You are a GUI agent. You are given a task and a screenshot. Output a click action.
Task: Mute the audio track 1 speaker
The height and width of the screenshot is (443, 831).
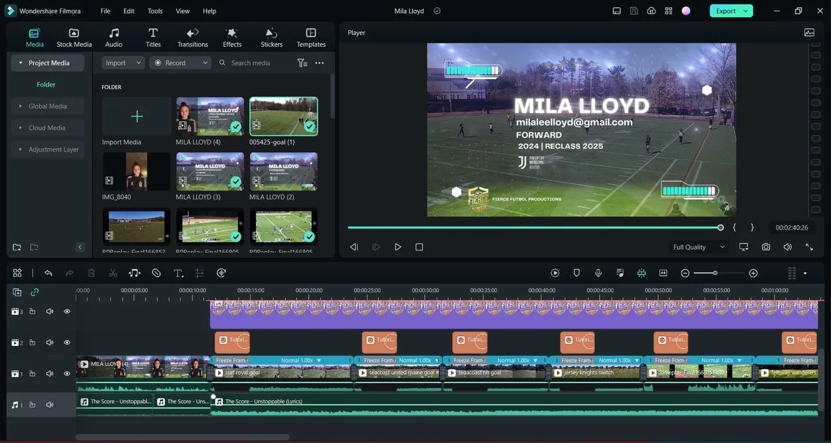[49, 404]
